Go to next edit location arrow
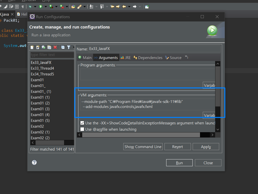Screen dimensions: 258x194 (118, 7)
